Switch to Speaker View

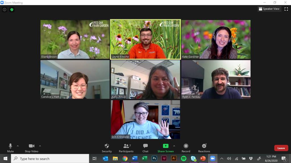coord(269,9)
